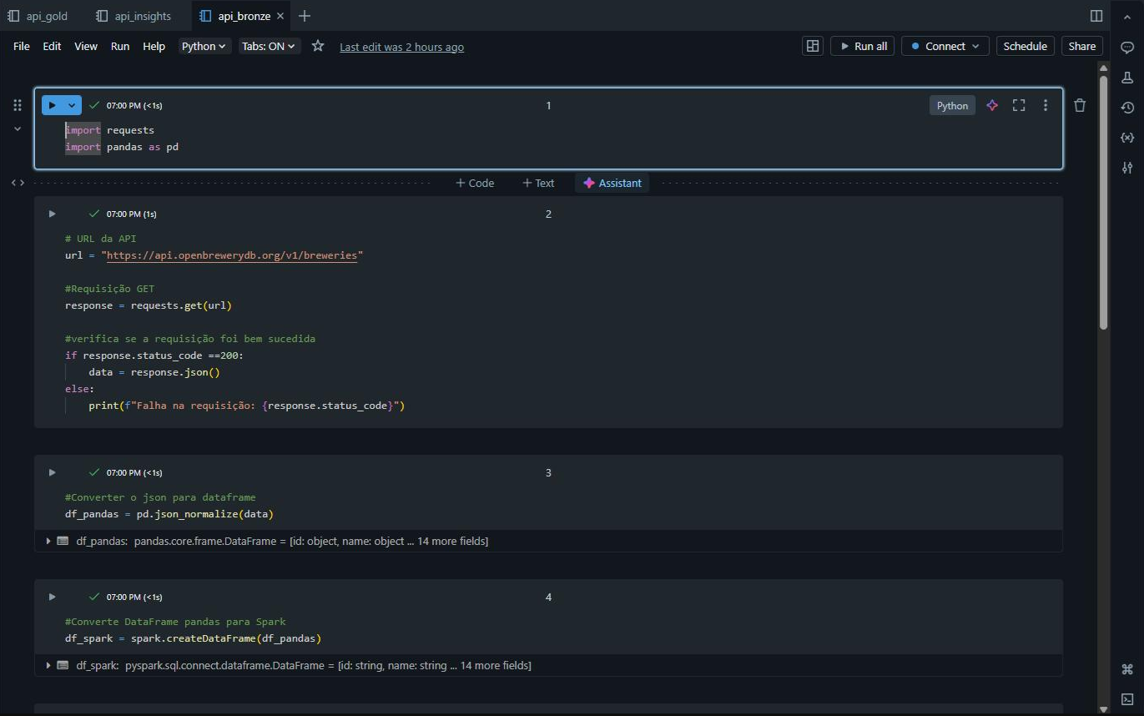Viewport: 1144px width, 716px height.
Task: Open the Tabs: ON dropdown
Action: coord(269,46)
